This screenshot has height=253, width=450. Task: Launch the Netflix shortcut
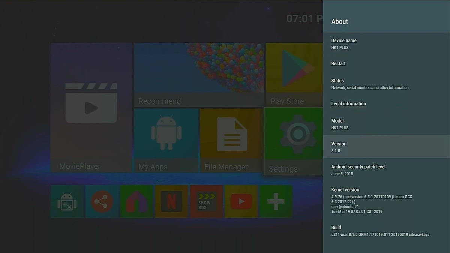(x=171, y=202)
